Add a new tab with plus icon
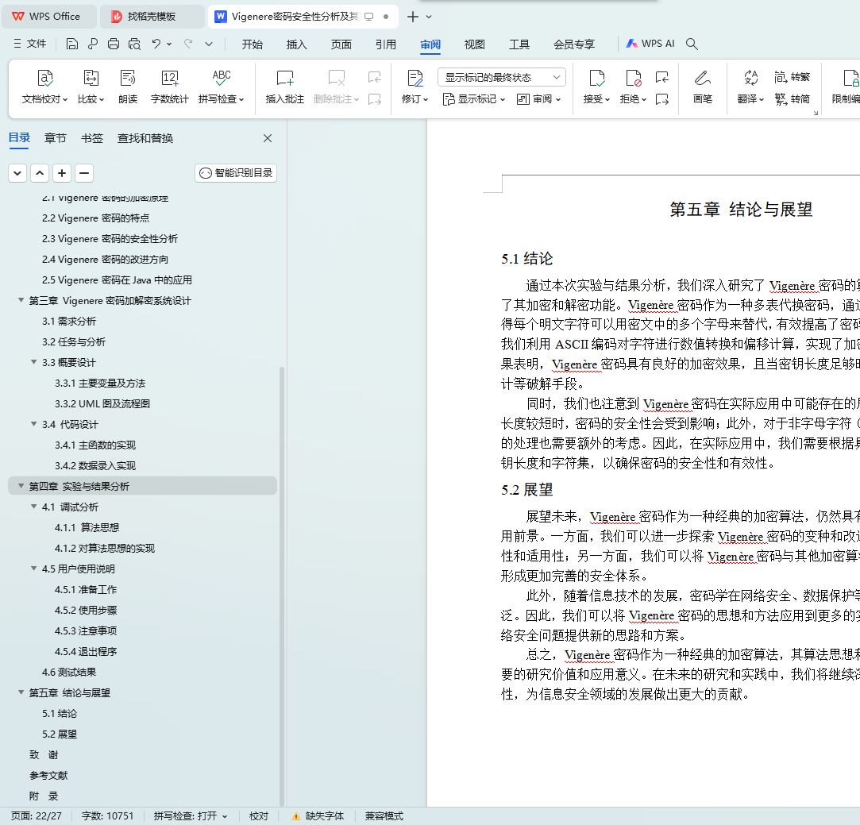The height and width of the screenshot is (825, 860). (x=413, y=17)
